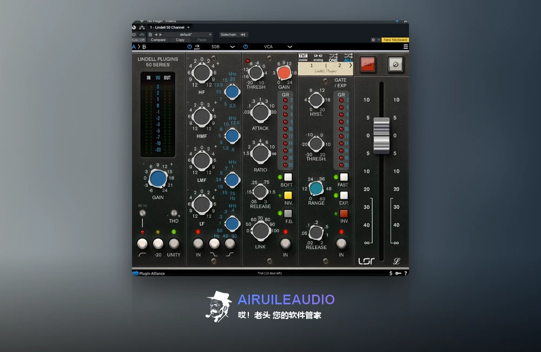Screen dimensions: 541x352
Task: Click the red CUT mute button
Action: pos(368,64)
